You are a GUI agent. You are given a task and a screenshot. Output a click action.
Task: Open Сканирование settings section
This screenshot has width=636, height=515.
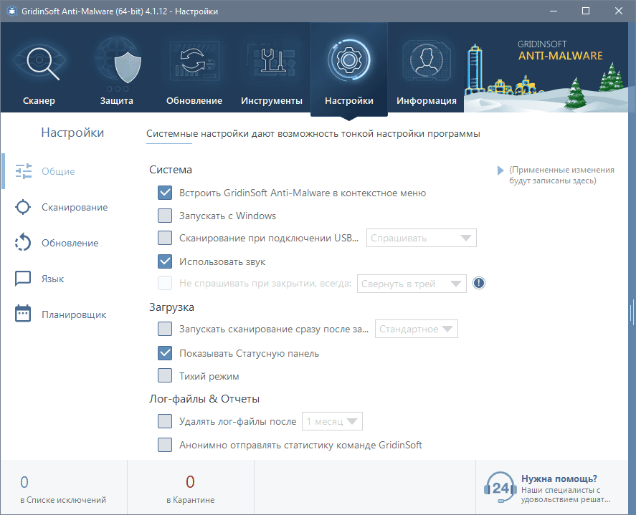75,208
